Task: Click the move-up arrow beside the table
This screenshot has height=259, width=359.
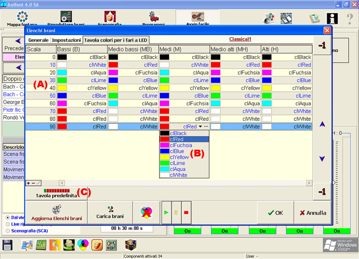Action: point(322,124)
